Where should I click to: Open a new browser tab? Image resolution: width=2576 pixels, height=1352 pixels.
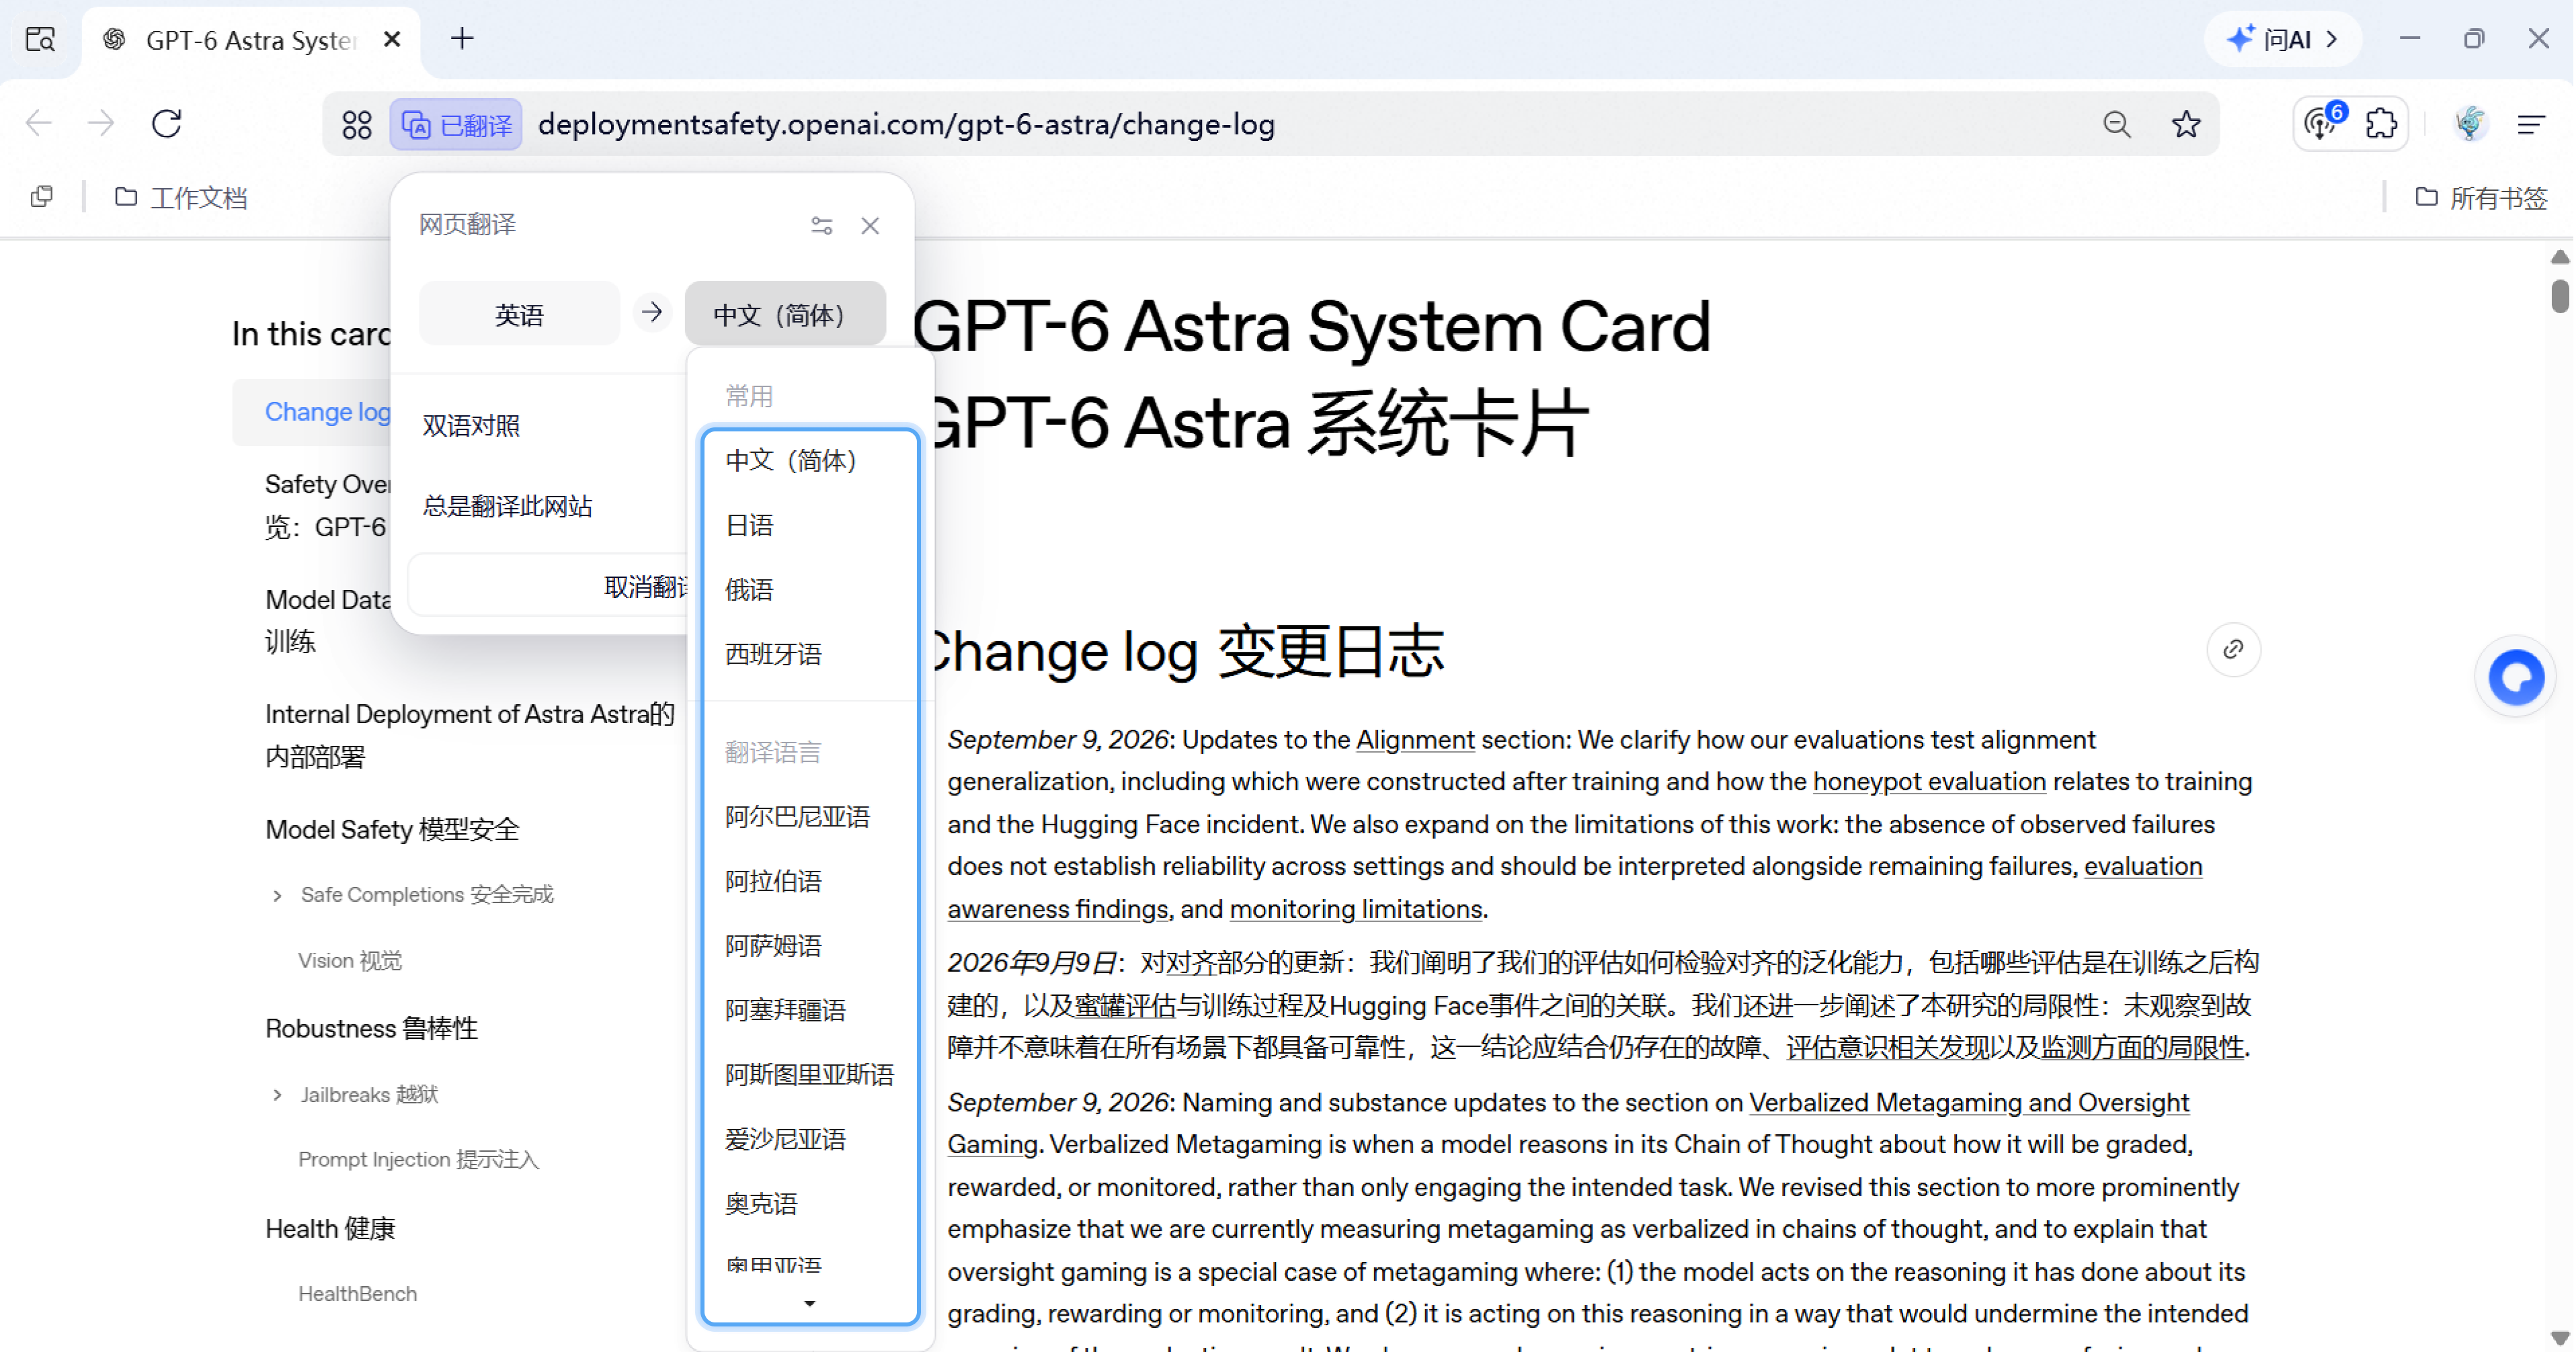[462, 39]
